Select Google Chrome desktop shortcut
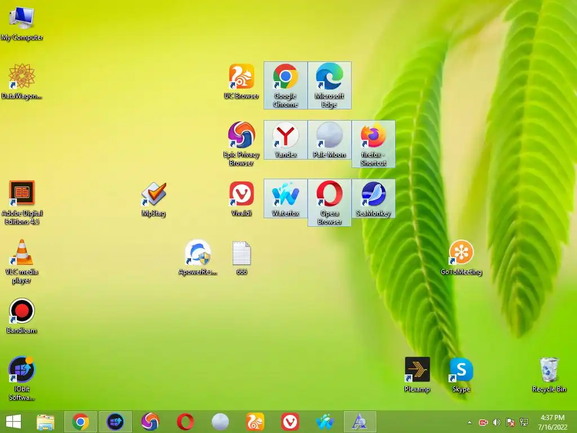The width and height of the screenshot is (577, 433). (x=286, y=86)
